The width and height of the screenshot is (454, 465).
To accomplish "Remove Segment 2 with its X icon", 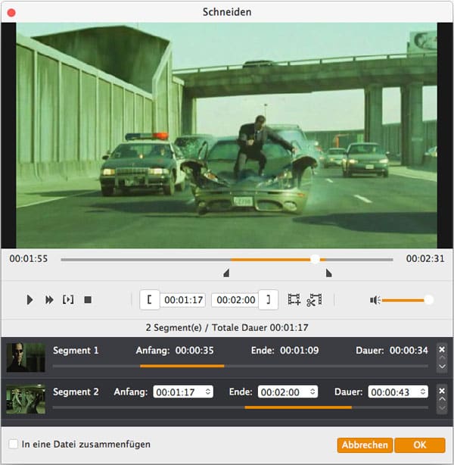I will pos(442,391).
